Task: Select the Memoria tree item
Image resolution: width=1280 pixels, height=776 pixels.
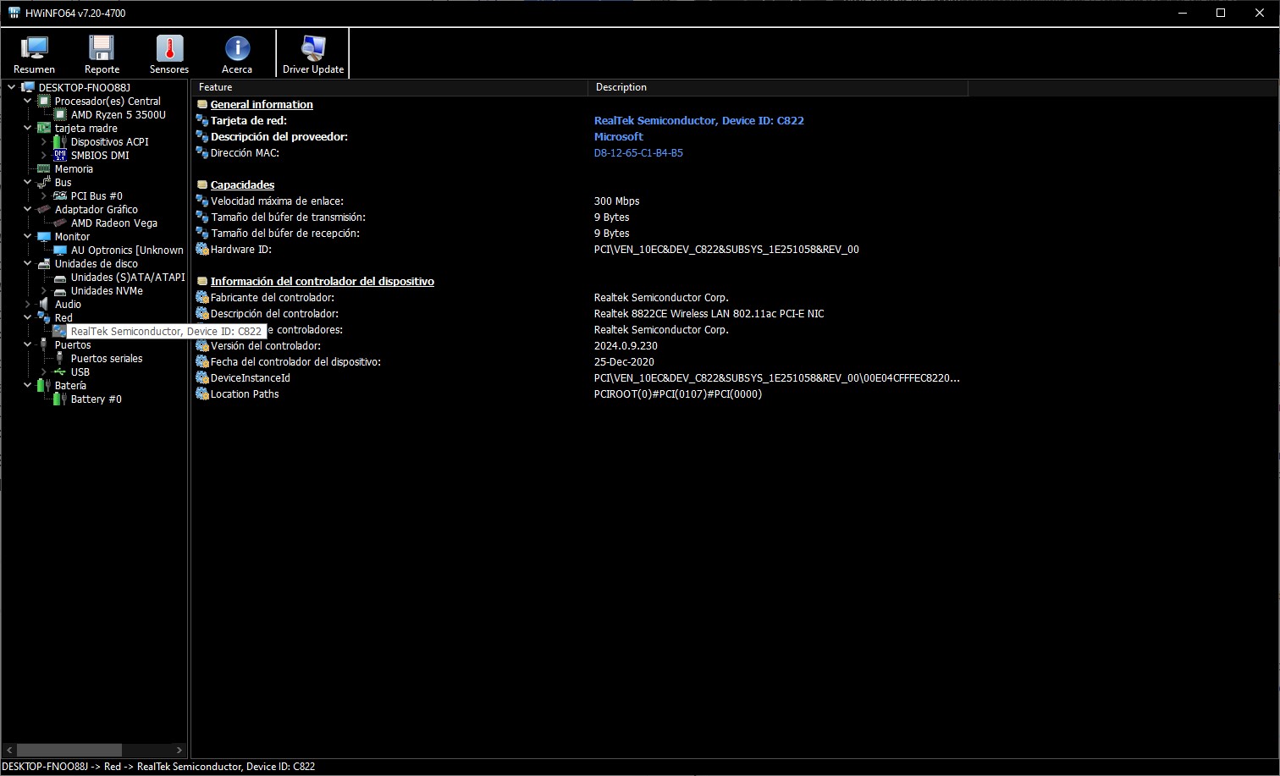Action: point(74,169)
